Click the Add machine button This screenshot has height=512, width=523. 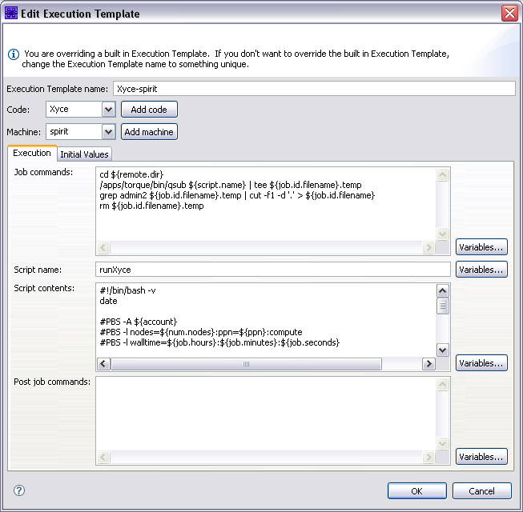tap(149, 132)
